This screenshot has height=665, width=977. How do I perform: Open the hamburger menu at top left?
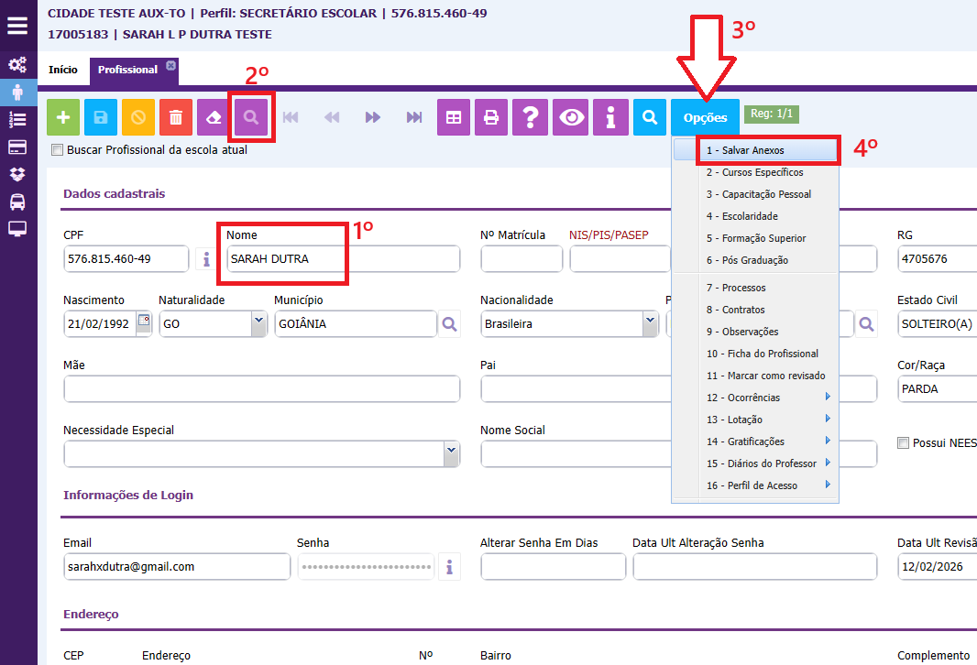point(17,24)
